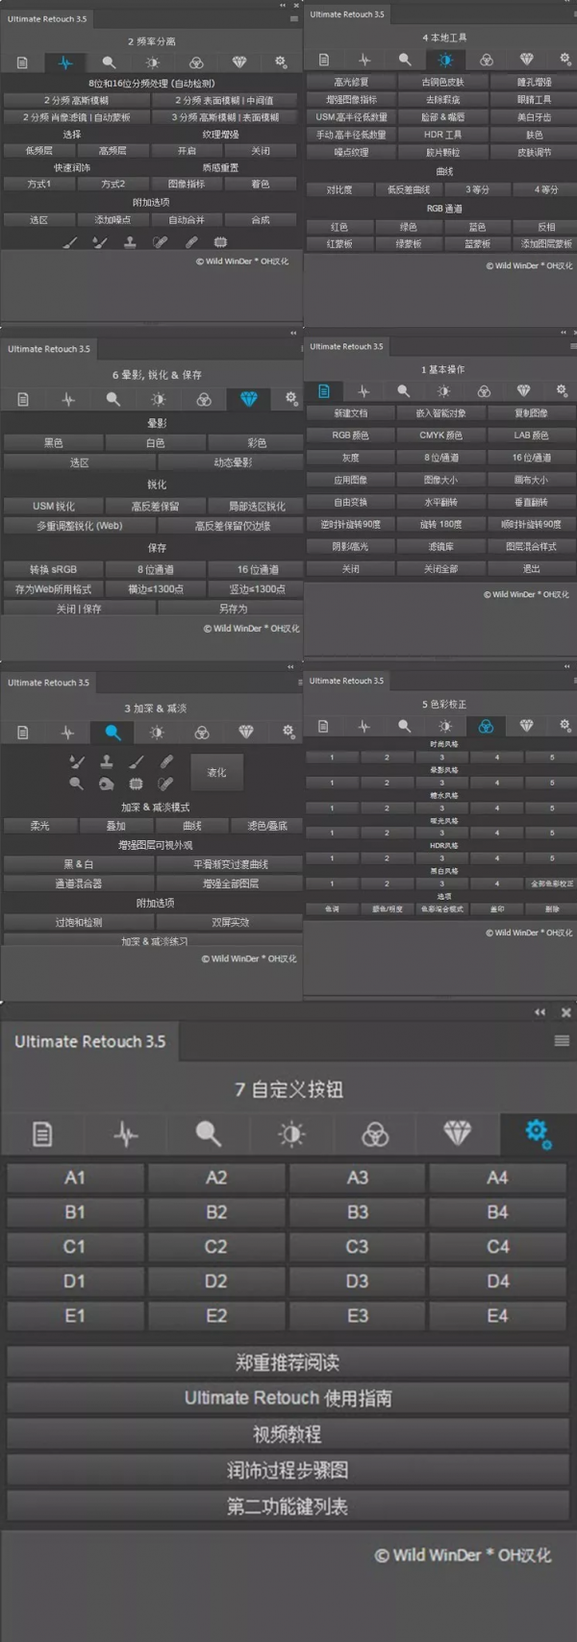Click blue three-circles icon in 5 色彩校正 panel

(486, 726)
